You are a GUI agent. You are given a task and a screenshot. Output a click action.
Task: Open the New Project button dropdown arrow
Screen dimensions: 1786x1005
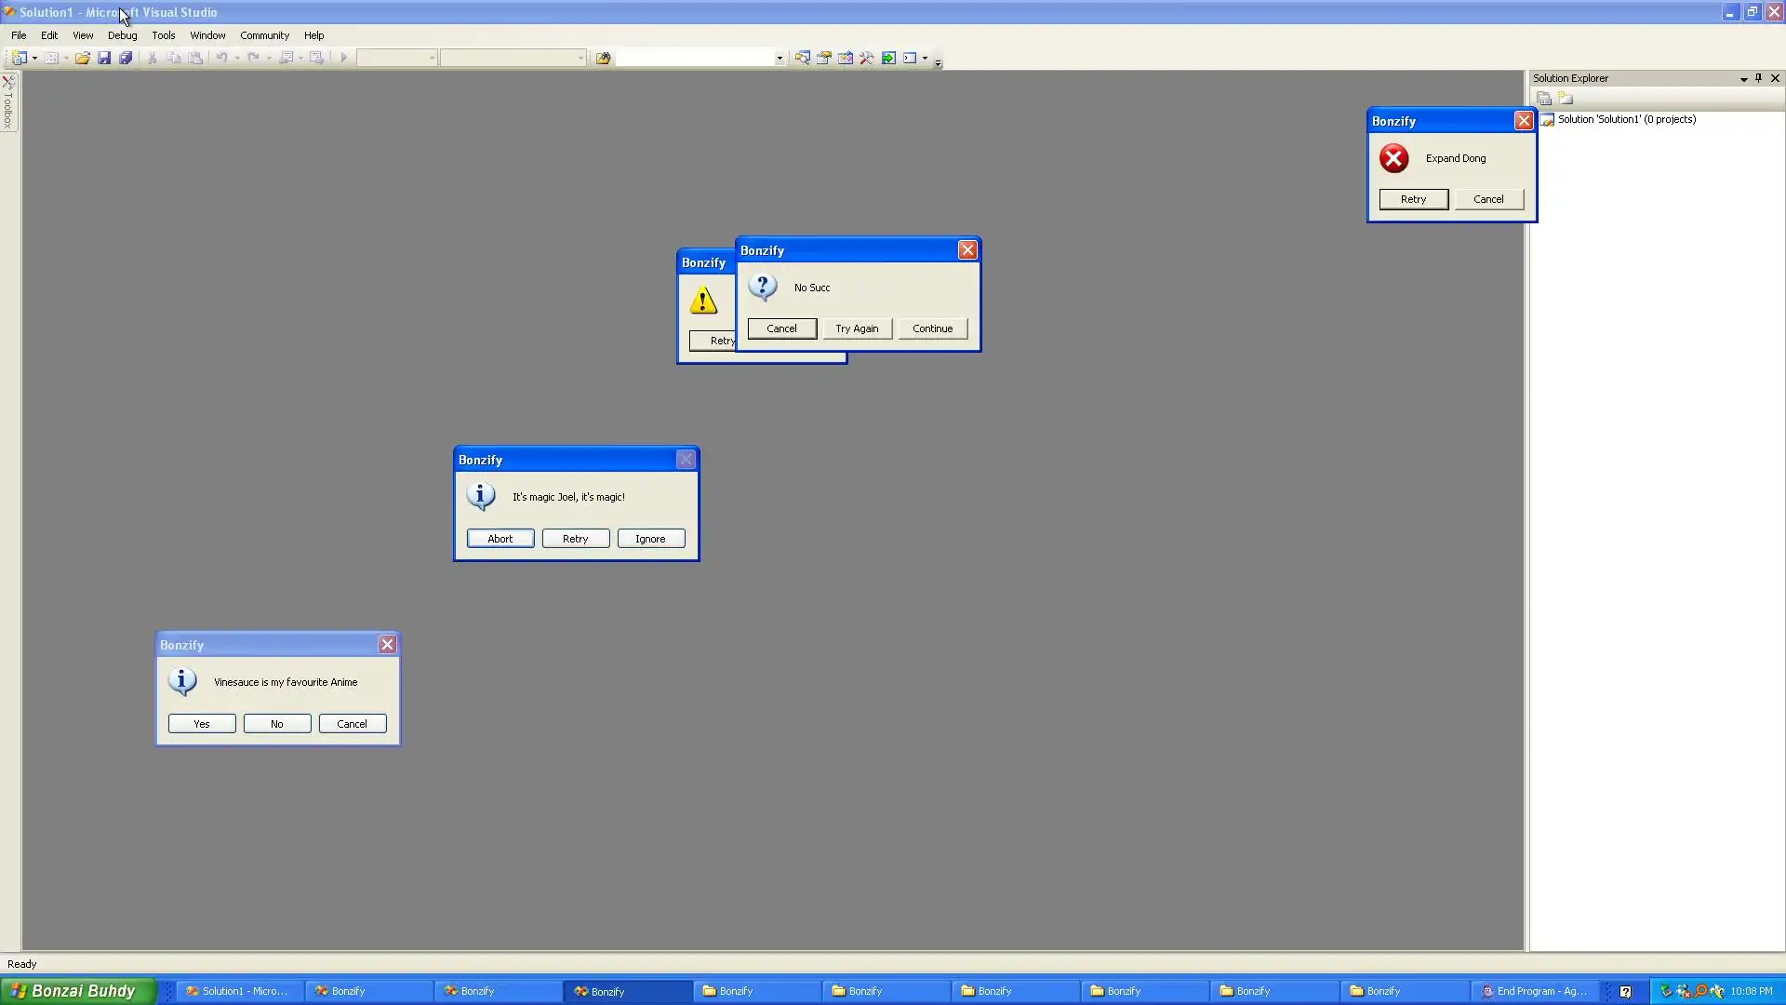34,58
